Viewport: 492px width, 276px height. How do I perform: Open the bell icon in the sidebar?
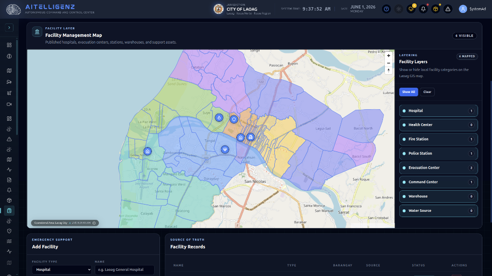(x=9, y=190)
